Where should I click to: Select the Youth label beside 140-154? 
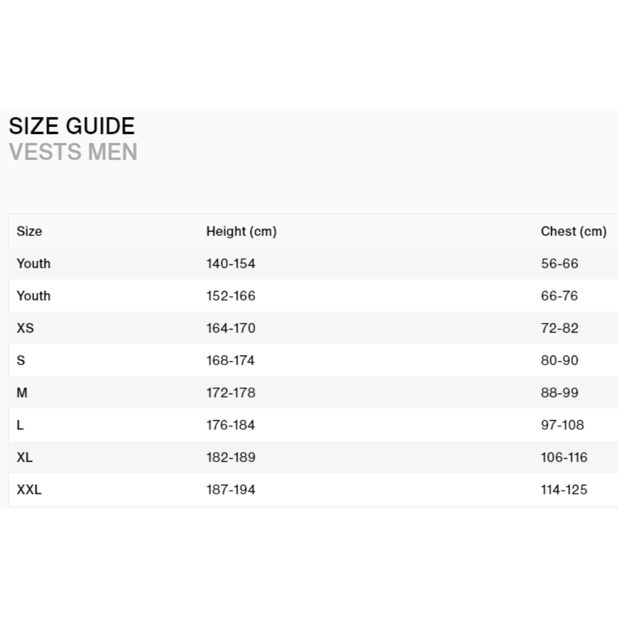[34, 264]
